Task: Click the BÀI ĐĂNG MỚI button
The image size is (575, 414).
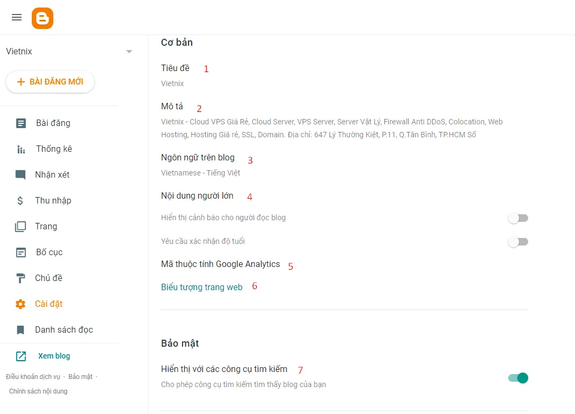Action: click(50, 82)
